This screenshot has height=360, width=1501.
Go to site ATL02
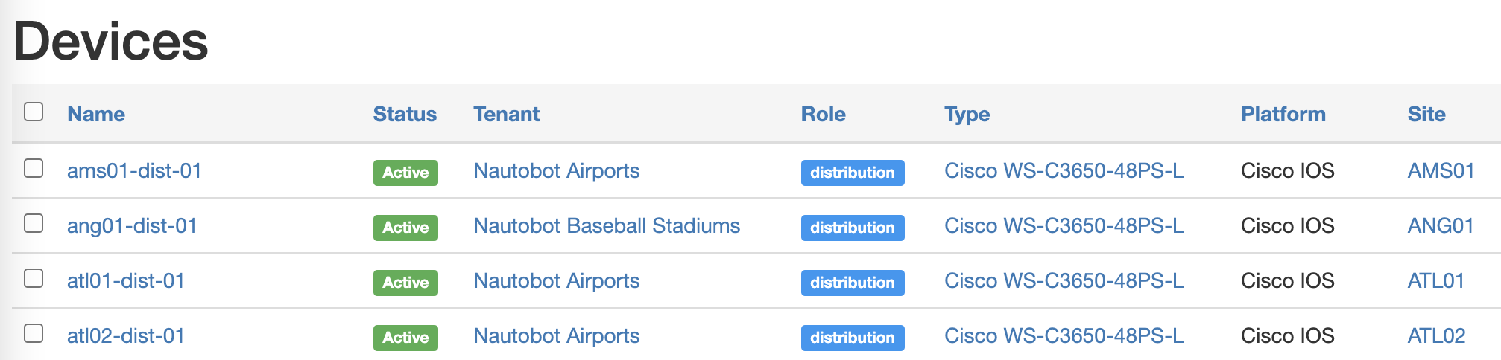[x=1436, y=336]
